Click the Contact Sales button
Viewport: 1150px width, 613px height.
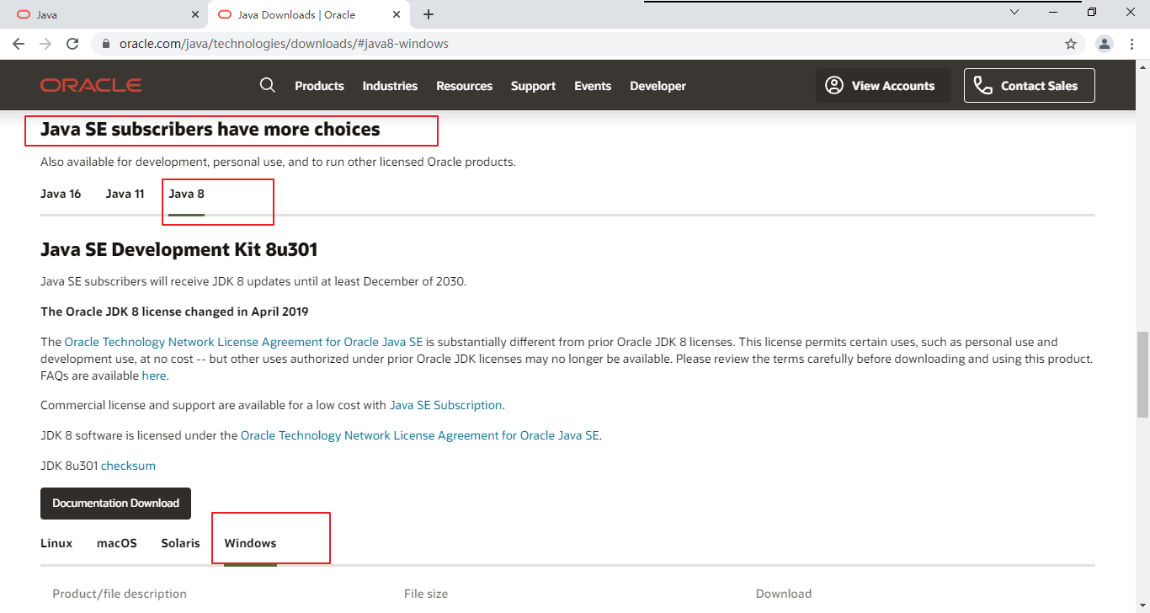click(1029, 86)
